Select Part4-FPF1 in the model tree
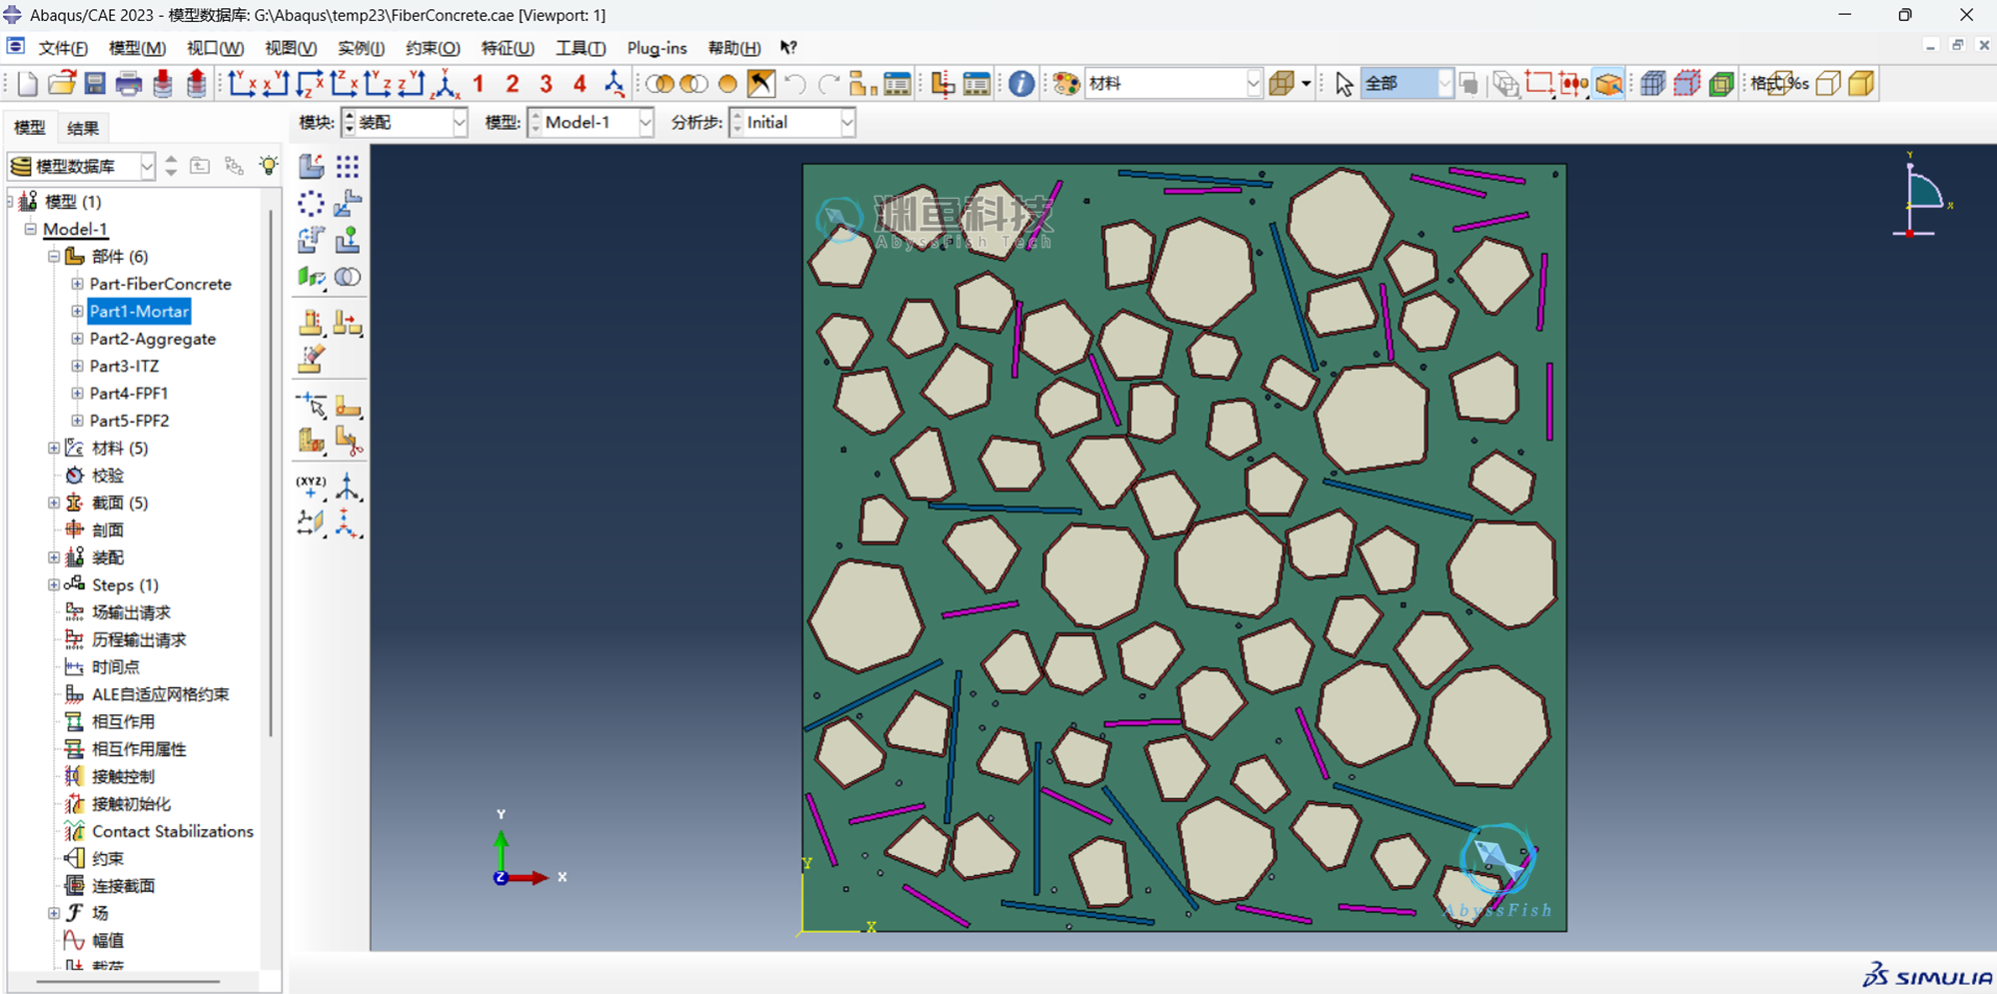1997x994 pixels. [x=129, y=394]
